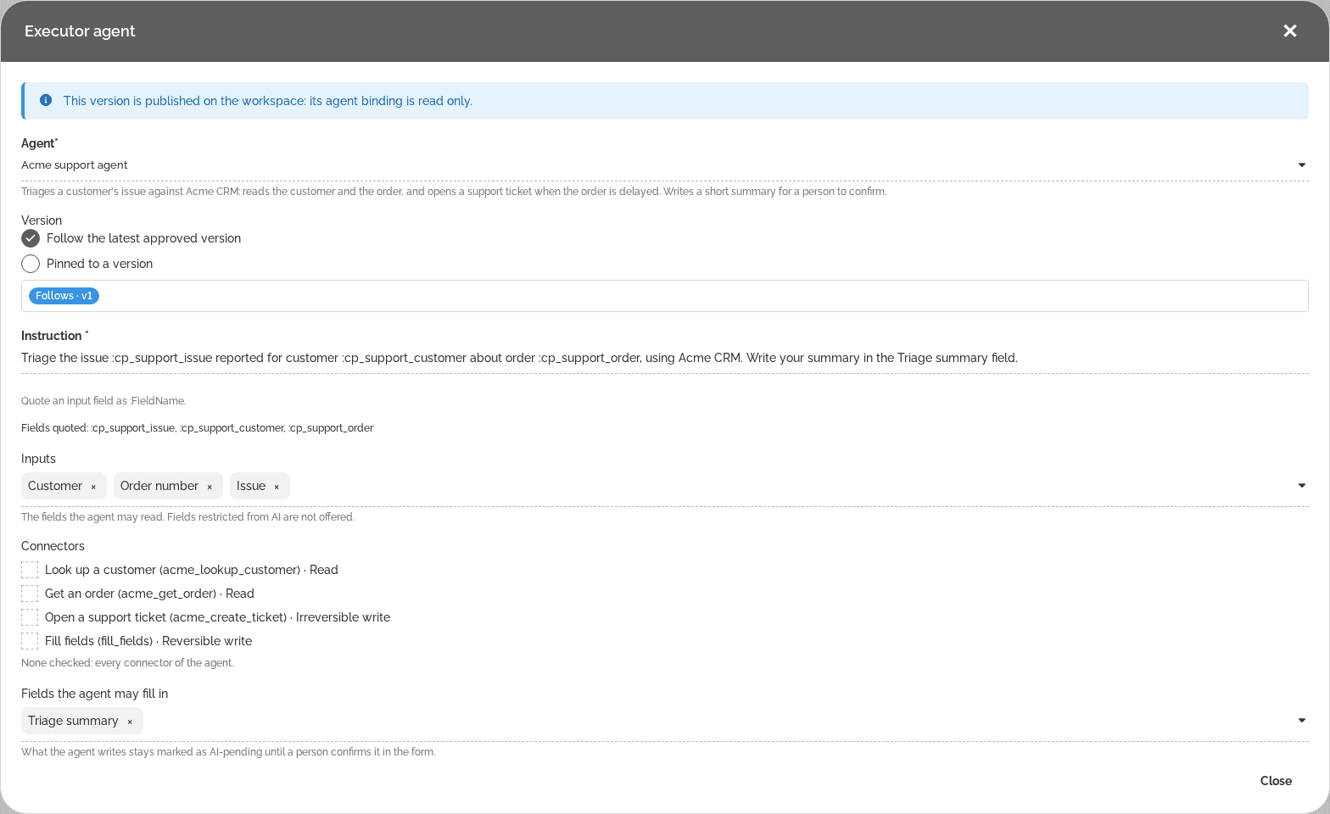1330x814 pixels.
Task: Remove the Order number input chip
Action: (x=210, y=487)
